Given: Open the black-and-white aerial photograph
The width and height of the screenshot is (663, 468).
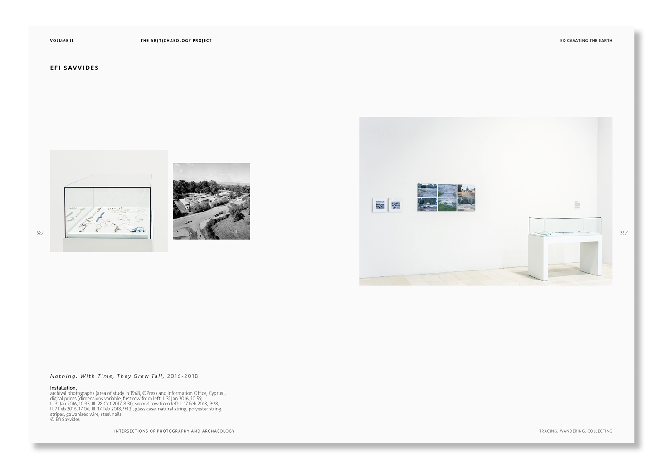Looking at the screenshot, I should (x=211, y=201).
